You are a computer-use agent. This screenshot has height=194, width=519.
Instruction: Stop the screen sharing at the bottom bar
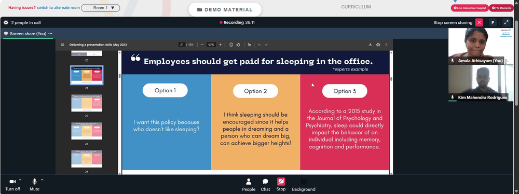click(281, 184)
